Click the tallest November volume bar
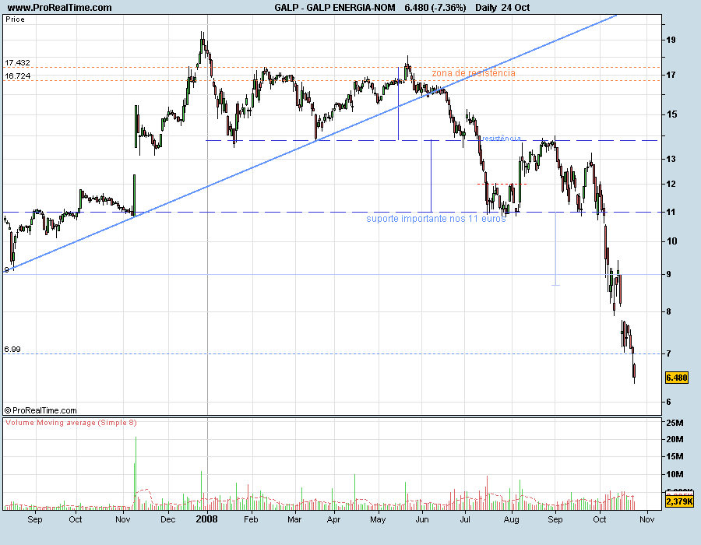The height and width of the screenshot is (545, 701). (x=136, y=473)
